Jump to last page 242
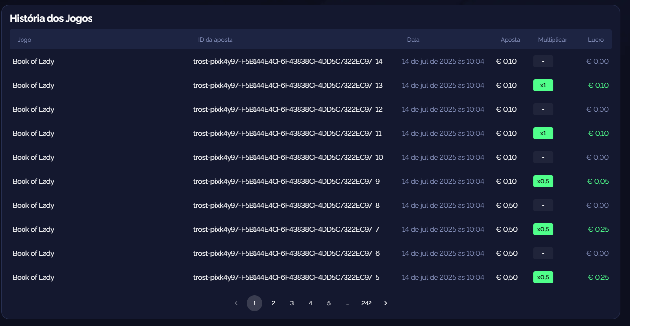Viewport: 646px width, 336px height. (x=367, y=303)
